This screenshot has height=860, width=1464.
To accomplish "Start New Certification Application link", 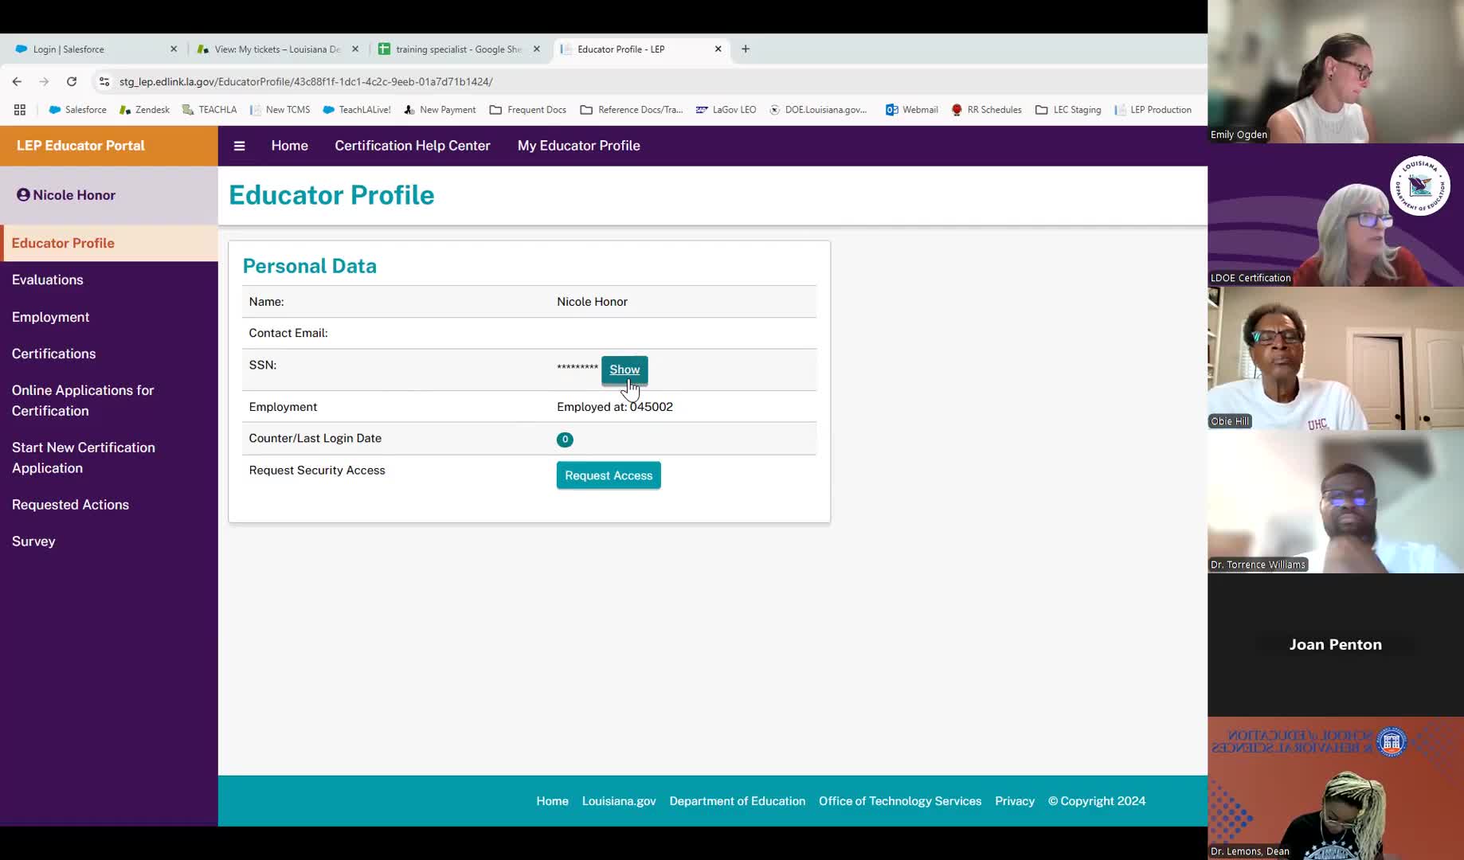I will (84, 458).
